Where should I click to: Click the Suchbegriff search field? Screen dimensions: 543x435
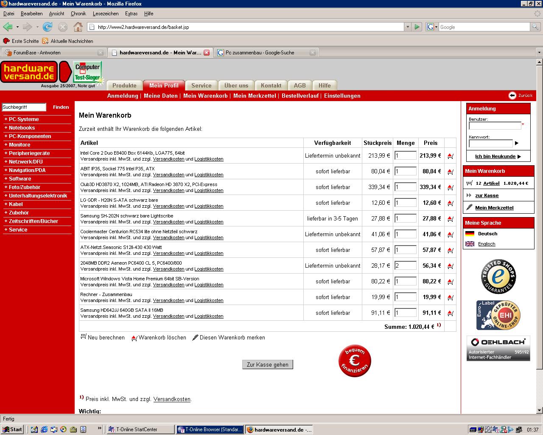(x=24, y=107)
